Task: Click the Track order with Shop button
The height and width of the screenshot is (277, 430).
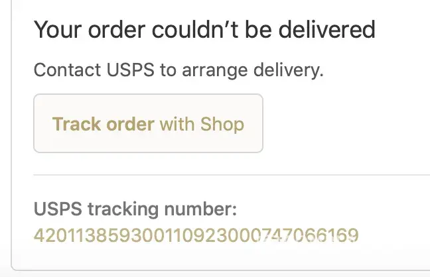Action: point(148,124)
